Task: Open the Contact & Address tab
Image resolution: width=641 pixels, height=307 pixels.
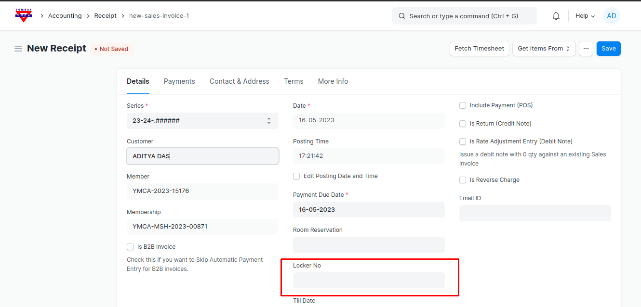Action: 239,81
